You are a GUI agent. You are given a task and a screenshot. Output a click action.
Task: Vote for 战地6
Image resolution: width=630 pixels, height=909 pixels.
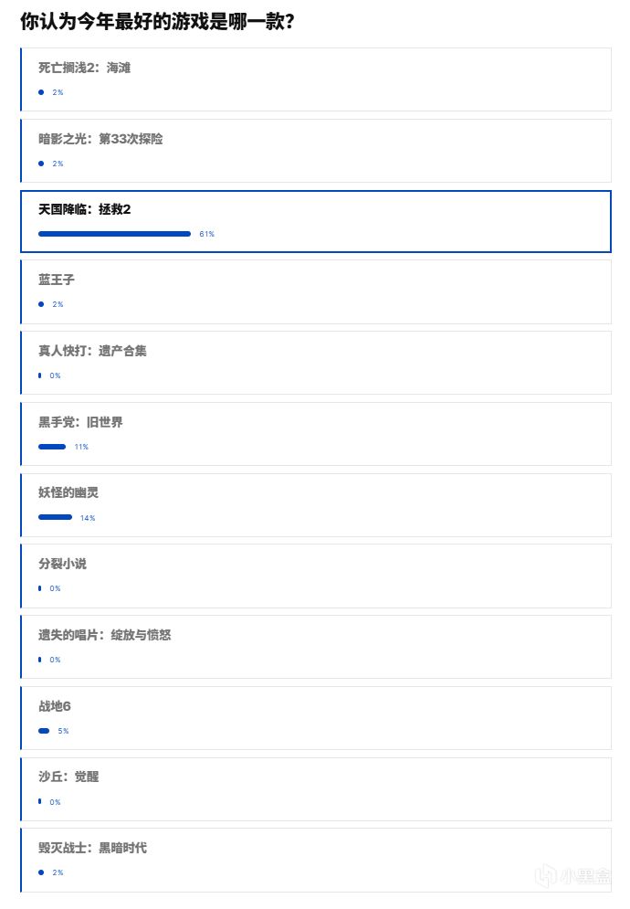[x=315, y=717]
